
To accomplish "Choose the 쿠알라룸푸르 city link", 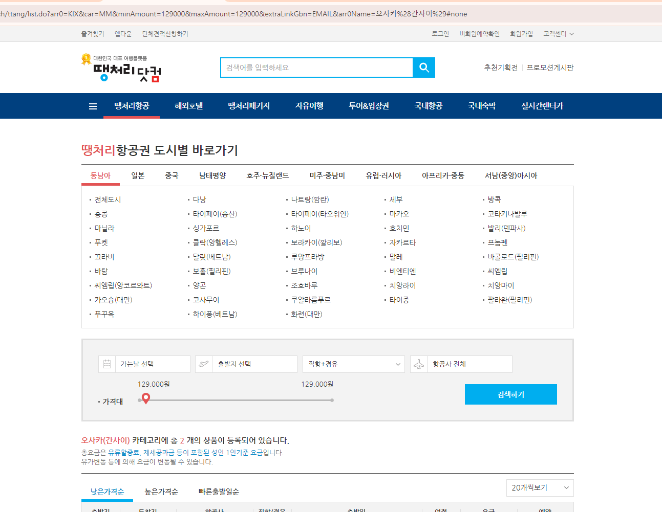I will point(311,300).
